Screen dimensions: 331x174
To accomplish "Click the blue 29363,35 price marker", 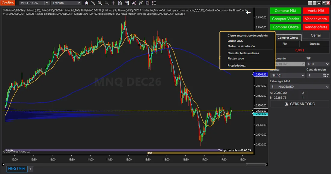I will (261, 74).
